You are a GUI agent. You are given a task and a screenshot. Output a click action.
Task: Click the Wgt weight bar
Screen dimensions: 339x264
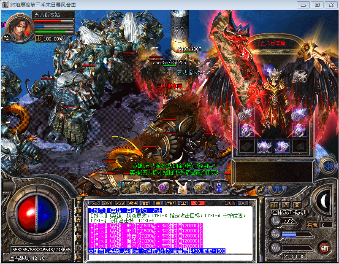point(297,248)
